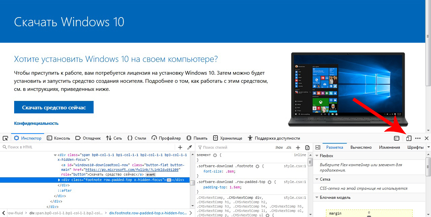Select the windows10-downloadtool-now anchor node
This screenshot has width=431, height=217.
click(x=123, y=170)
